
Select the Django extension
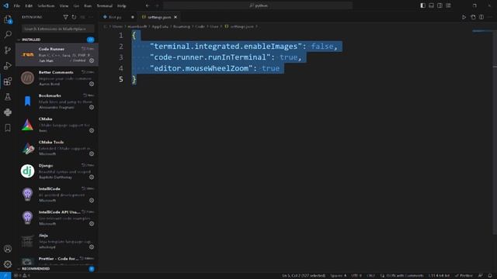(x=57, y=171)
